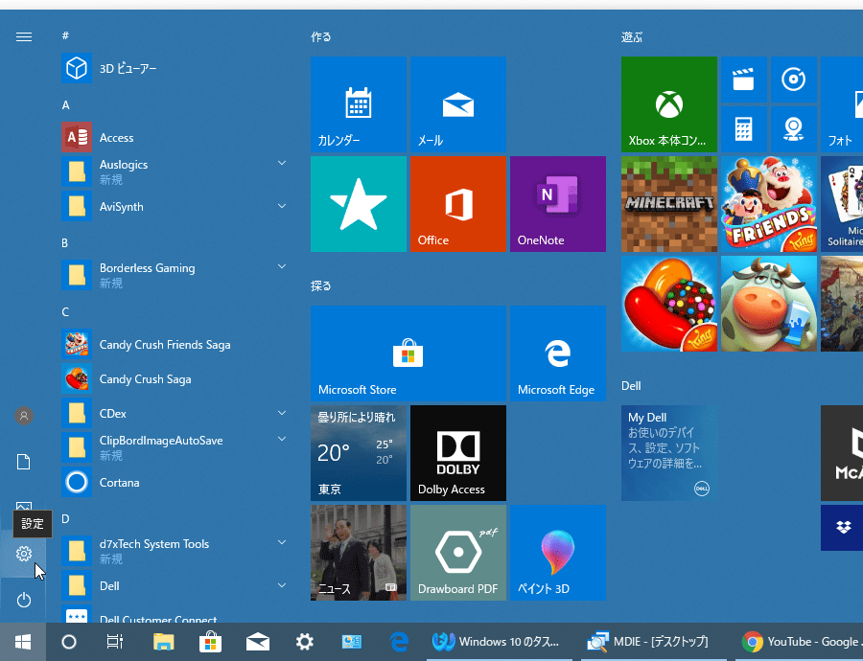863x661 pixels.
Task: Click the letter B section header
Action: [65, 243]
